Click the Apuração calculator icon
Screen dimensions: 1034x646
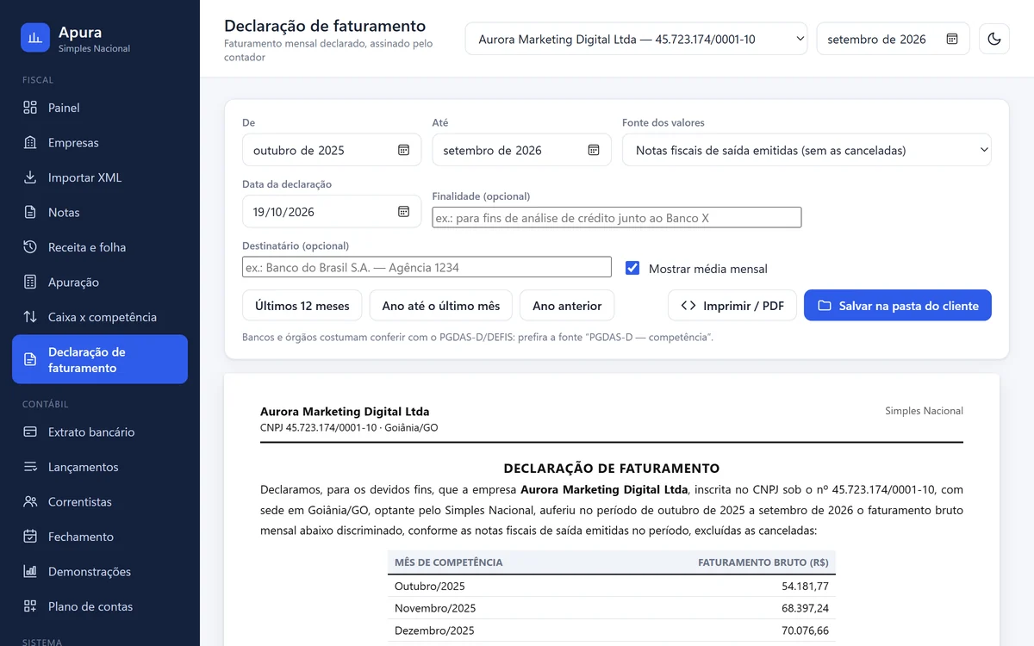30,283
